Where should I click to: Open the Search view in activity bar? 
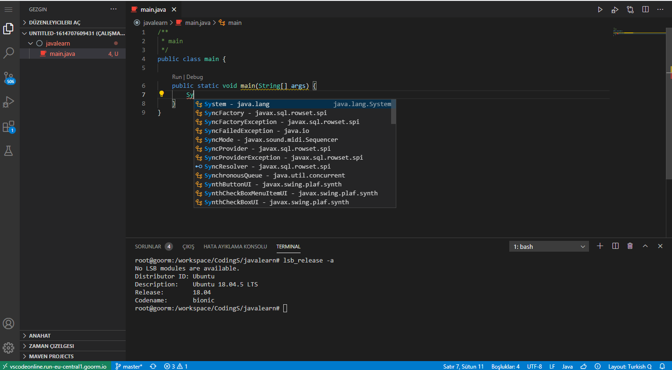coord(8,53)
